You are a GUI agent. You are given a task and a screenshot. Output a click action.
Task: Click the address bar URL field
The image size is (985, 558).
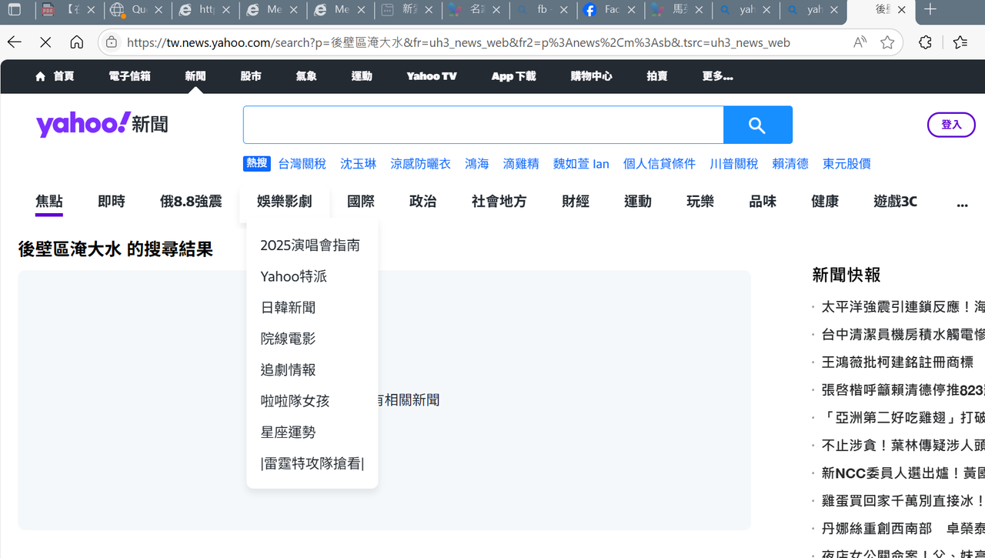[x=458, y=42]
